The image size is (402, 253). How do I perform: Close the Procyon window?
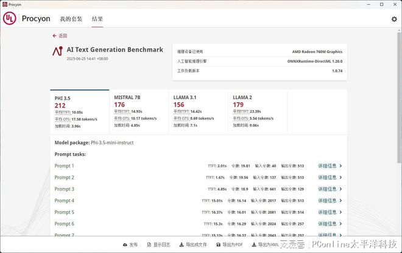coord(395,4)
